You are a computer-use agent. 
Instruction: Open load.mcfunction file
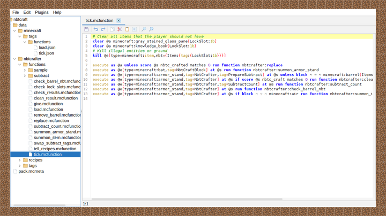coord(48,110)
